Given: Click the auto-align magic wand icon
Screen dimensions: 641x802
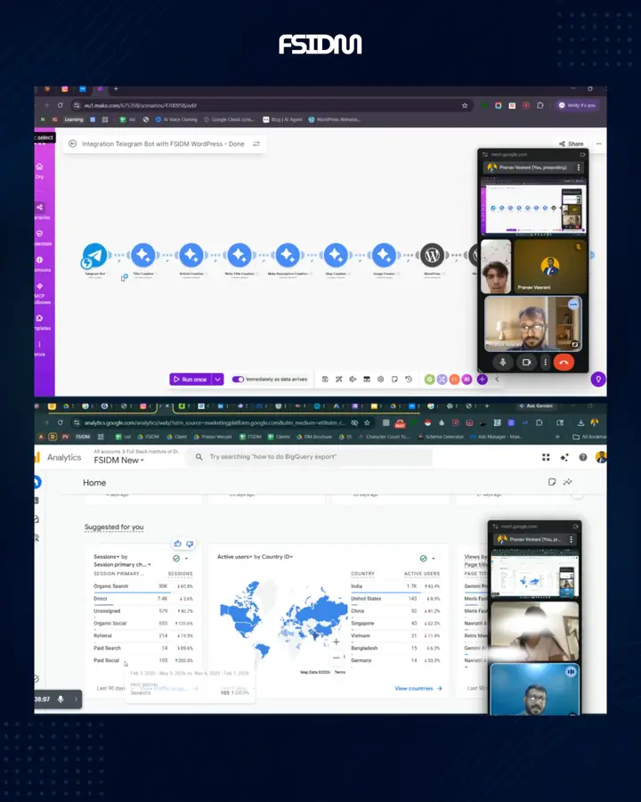Looking at the screenshot, I should (x=339, y=380).
